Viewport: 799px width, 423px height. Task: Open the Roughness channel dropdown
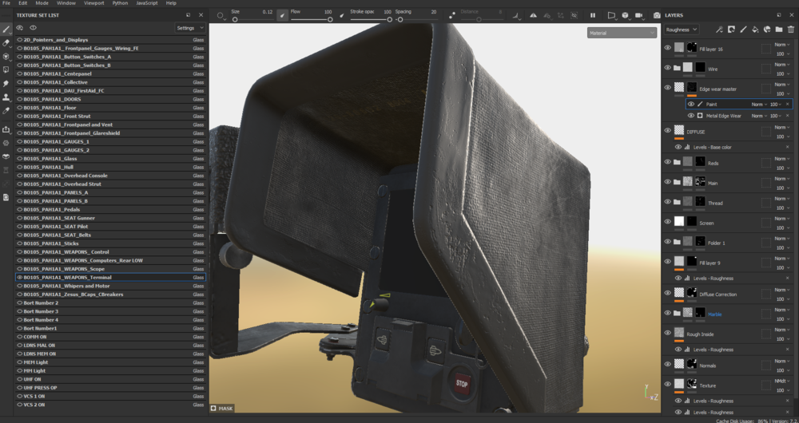coord(682,30)
